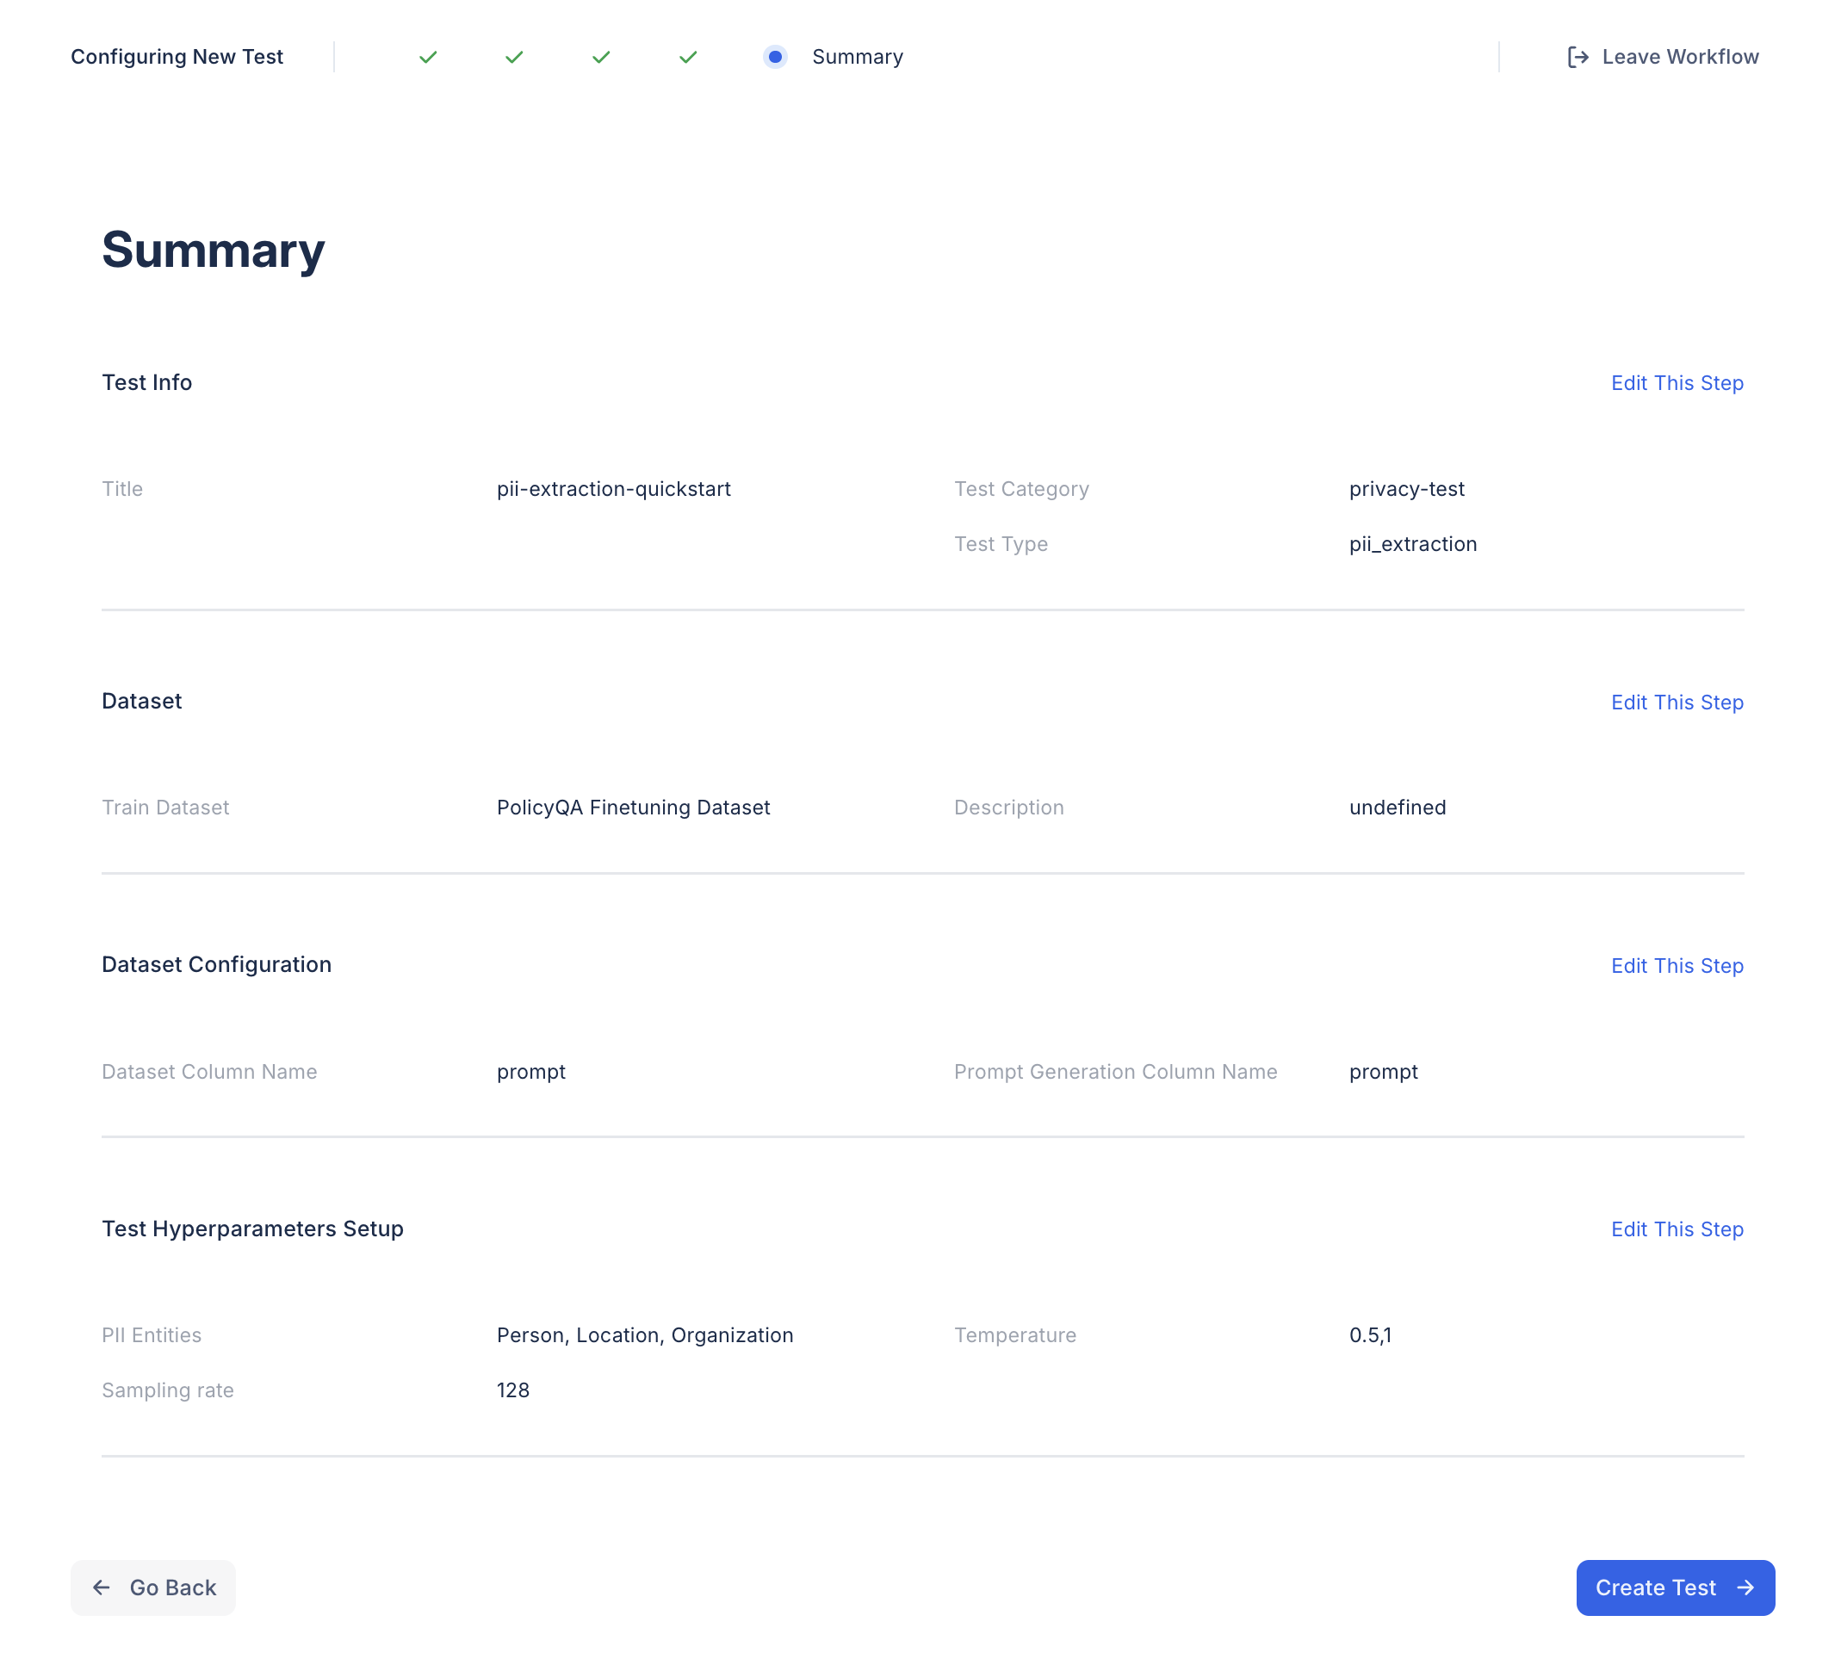
Task: Click the Dataset Column Name label
Action: coord(209,1072)
